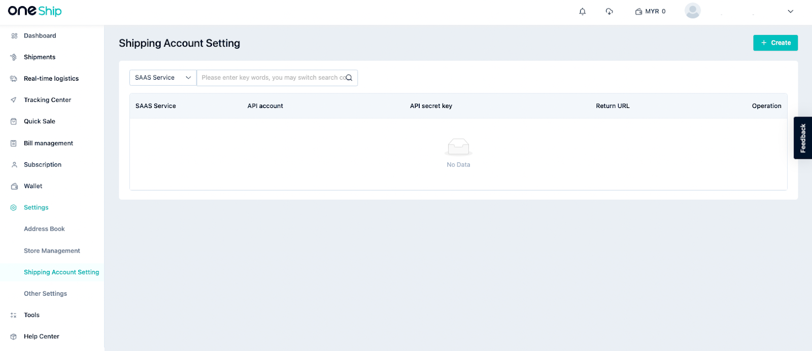812x351 pixels.
Task: Select Shipping Account Setting submenu
Action: point(61,272)
